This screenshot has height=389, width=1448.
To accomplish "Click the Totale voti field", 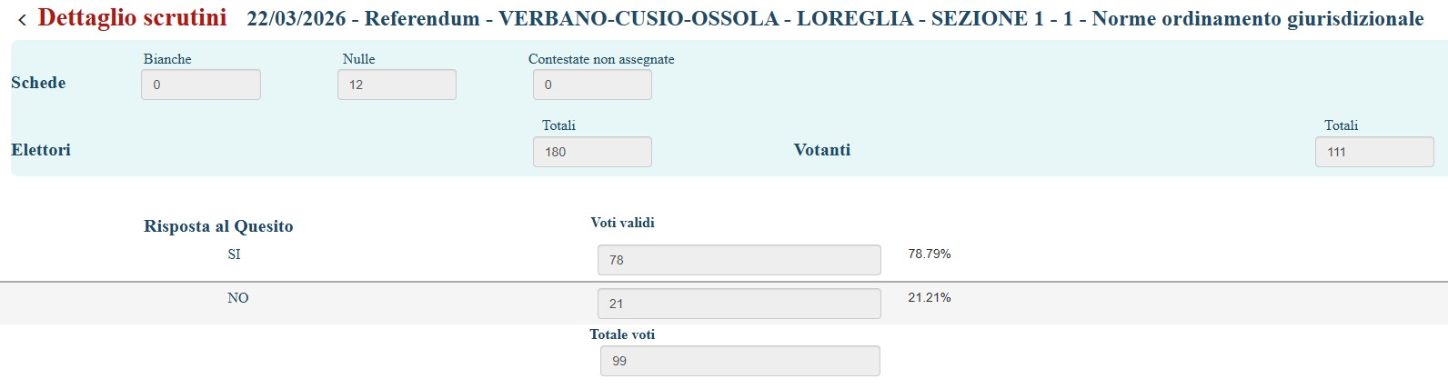I will (x=739, y=361).
